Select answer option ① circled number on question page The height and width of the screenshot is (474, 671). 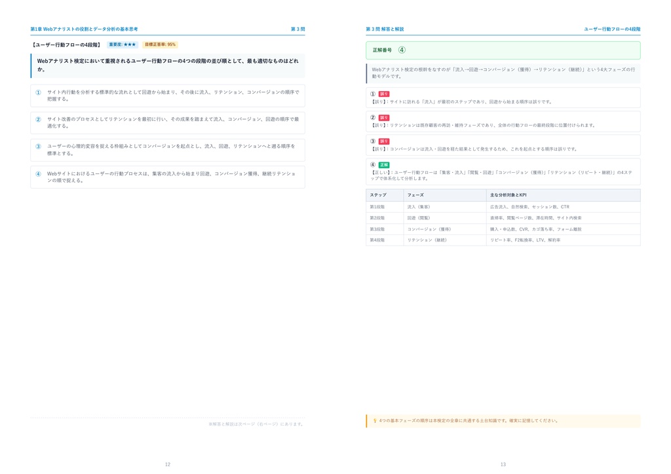(x=38, y=92)
